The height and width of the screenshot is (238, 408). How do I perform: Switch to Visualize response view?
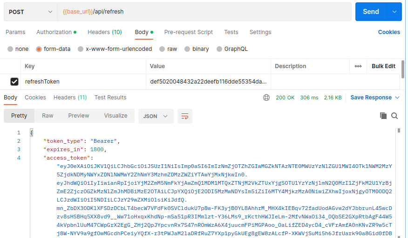click(116, 116)
